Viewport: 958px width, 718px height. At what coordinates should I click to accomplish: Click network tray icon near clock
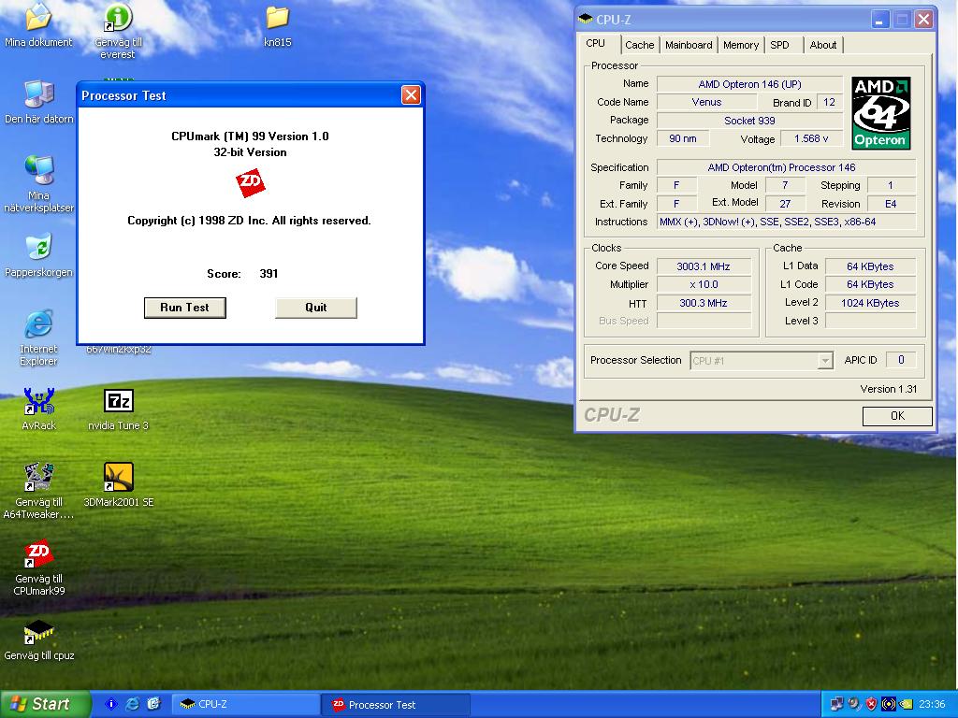836,704
